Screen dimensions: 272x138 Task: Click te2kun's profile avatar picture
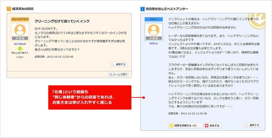coord(153,32)
